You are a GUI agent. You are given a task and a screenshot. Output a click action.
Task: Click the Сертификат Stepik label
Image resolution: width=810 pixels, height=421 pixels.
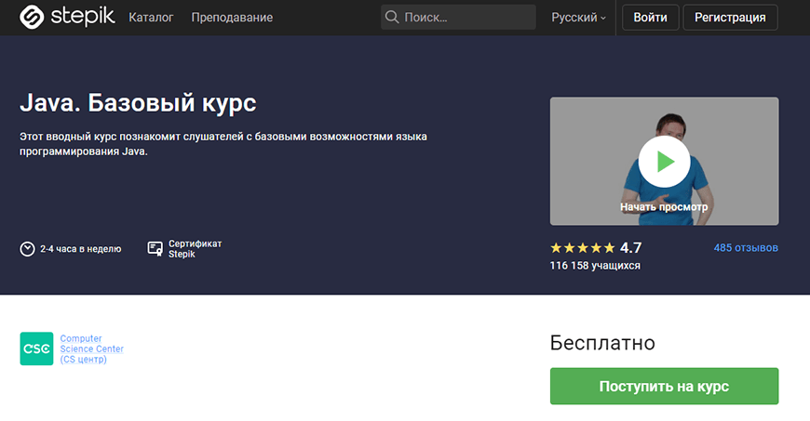coord(195,249)
